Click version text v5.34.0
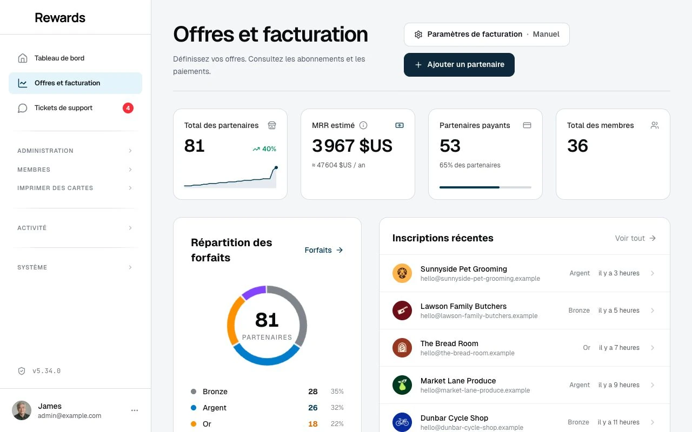This screenshot has width=692, height=432. [46, 371]
